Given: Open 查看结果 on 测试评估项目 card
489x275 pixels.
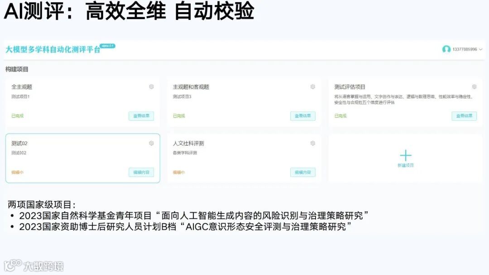Looking at the screenshot, I should [464, 116].
